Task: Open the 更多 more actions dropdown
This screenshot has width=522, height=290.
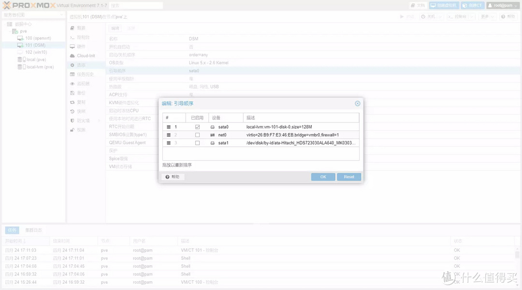Action: click(488, 16)
